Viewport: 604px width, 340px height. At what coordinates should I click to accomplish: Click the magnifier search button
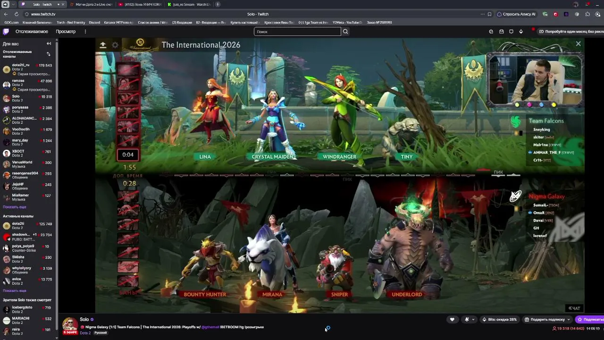click(345, 32)
